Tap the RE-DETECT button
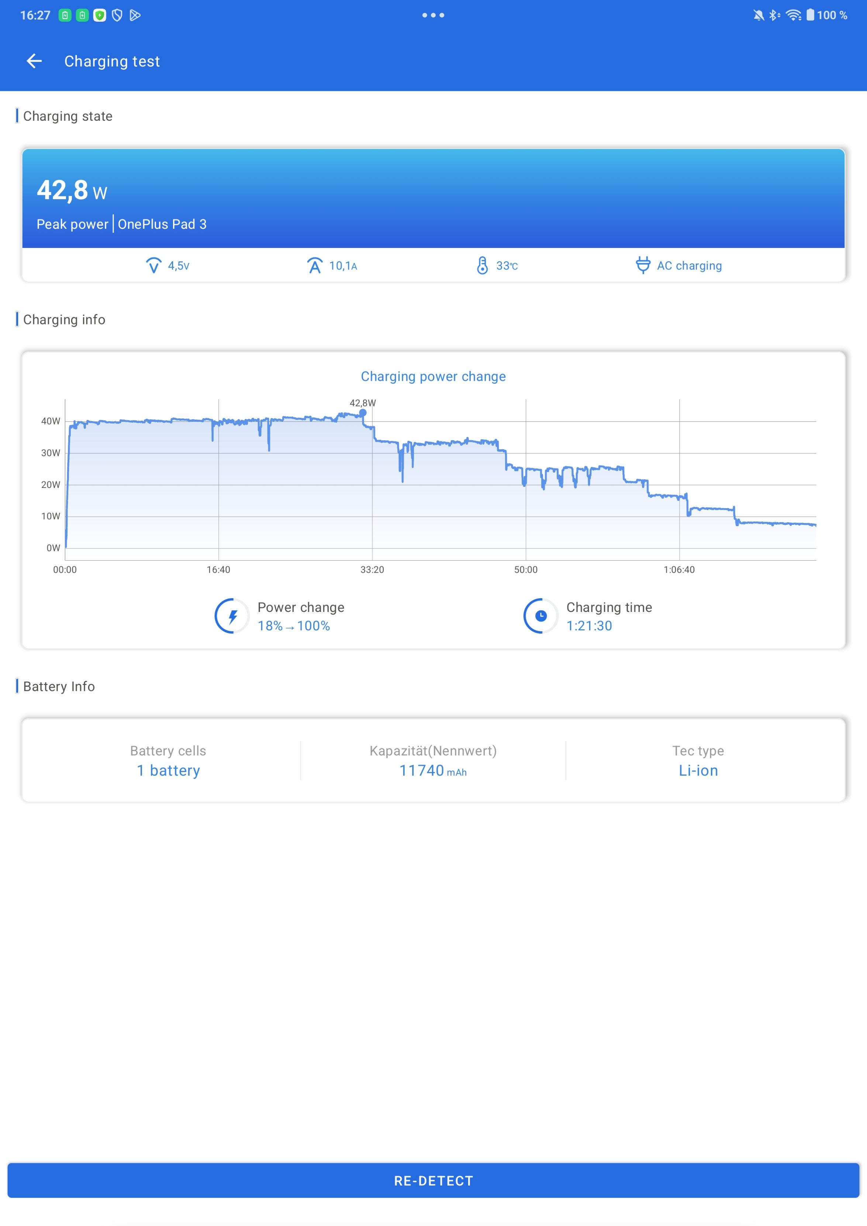The width and height of the screenshot is (867, 1226). pos(433,1181)
